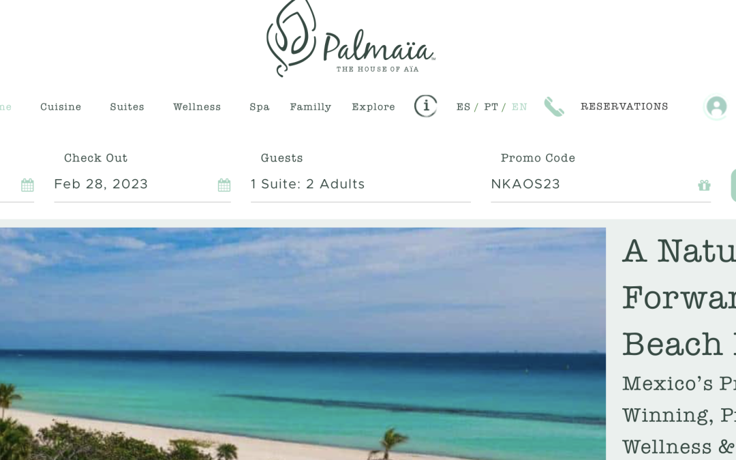Open the user account avatar icon

pos(716,106)
